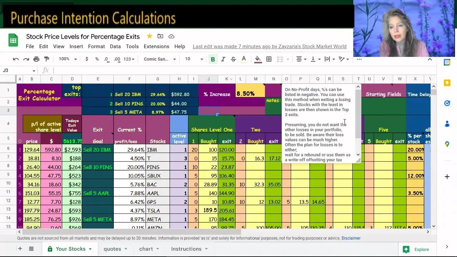
Task: Add a new sheet
Action: click(x=20, y=249)
